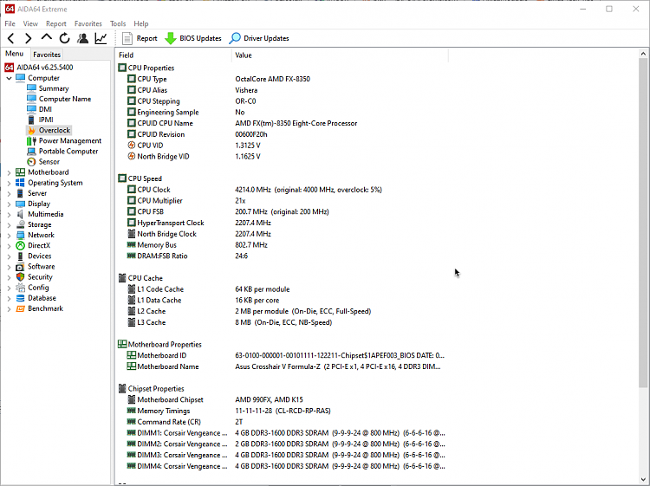Click the Devices icon in tree
This screenshot has width=650, height=486.
click(x=20, y=256)
